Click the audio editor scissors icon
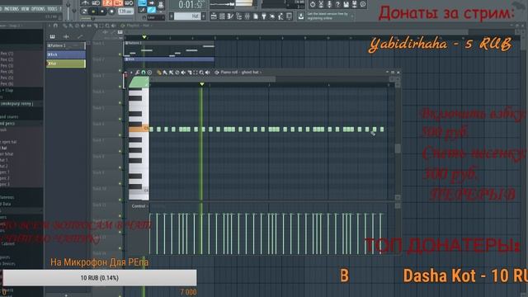This screenshot has width=528, height=297. [321, 4]
